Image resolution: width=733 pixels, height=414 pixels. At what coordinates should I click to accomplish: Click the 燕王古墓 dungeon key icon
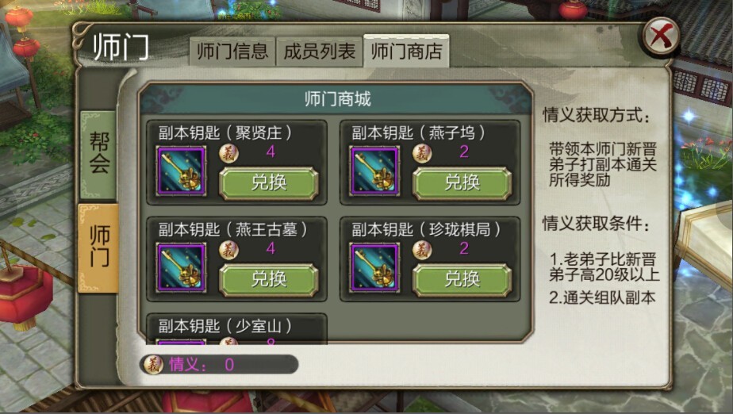coord(181,268)
